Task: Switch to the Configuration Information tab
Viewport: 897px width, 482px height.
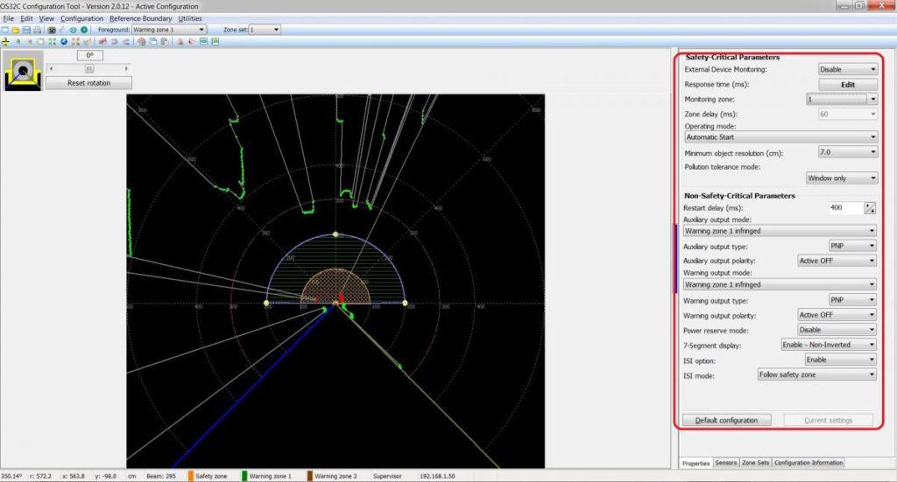Action: coord(809,463)
